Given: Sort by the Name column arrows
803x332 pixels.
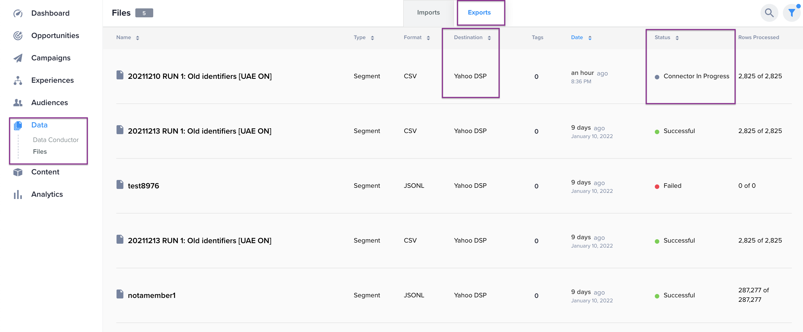Looking at the screenshot, I should (x=138, y=38).
